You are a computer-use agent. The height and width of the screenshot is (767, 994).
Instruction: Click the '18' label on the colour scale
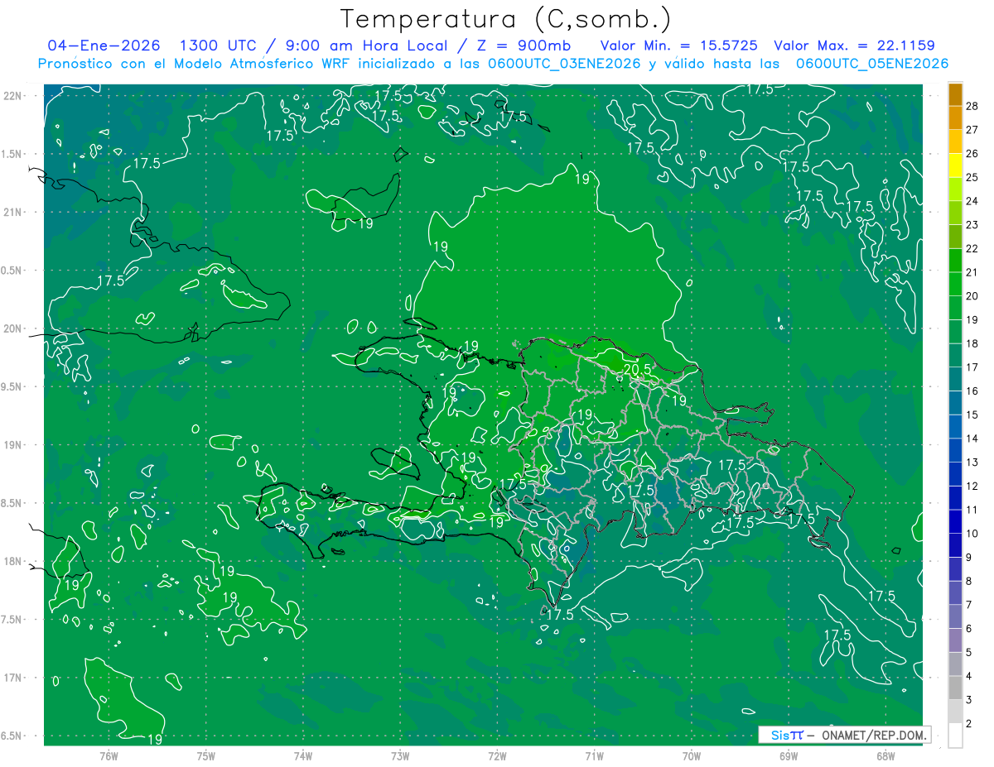(x=972, y=343)
